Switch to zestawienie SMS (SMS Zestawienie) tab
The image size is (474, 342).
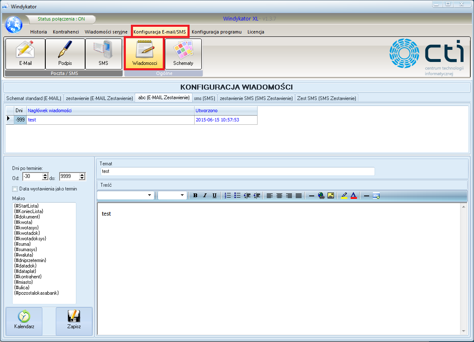(x=256, y=98)
